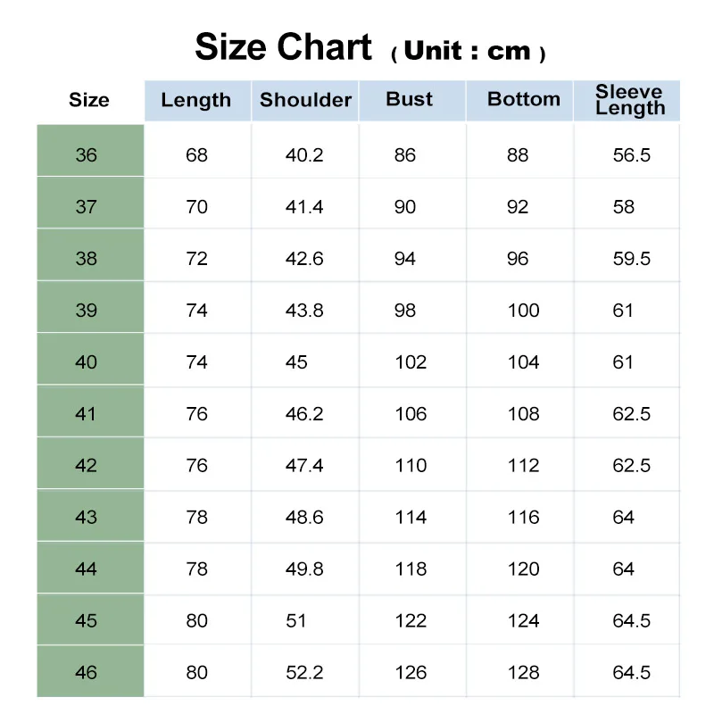The image size is (714, 714).
Task: Select sleeve length value 56.5
Action: [632, 155]
